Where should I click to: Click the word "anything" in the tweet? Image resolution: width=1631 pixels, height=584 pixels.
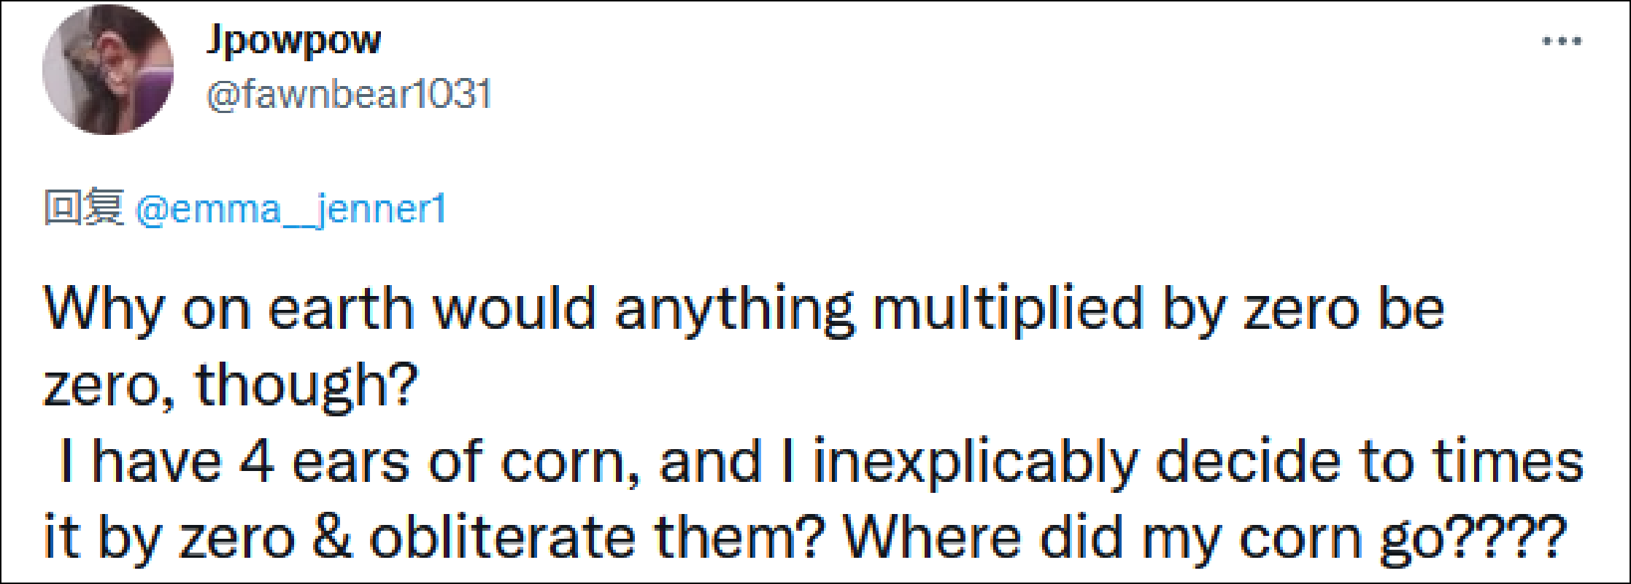pyautogui.click(x=734, y=310)
